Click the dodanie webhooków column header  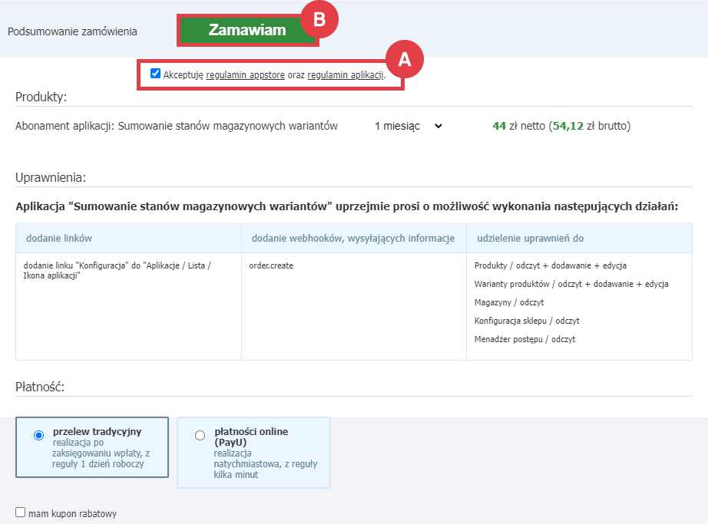[x=353, y=239]
